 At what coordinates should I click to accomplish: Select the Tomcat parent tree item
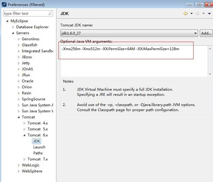(28, 117)
